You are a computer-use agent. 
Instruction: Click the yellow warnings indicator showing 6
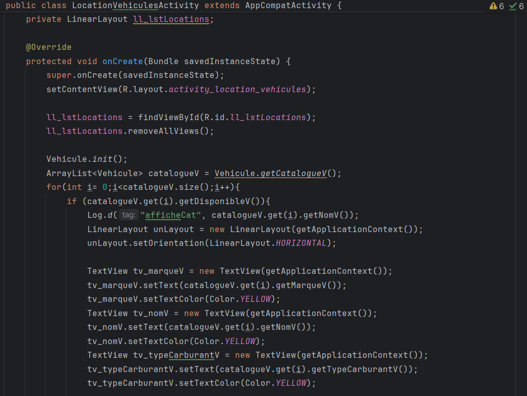pos(496,6)
